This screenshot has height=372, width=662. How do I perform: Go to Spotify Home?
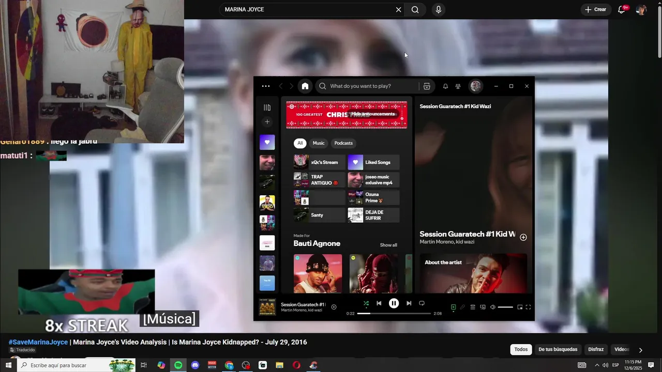click(305, 86)
